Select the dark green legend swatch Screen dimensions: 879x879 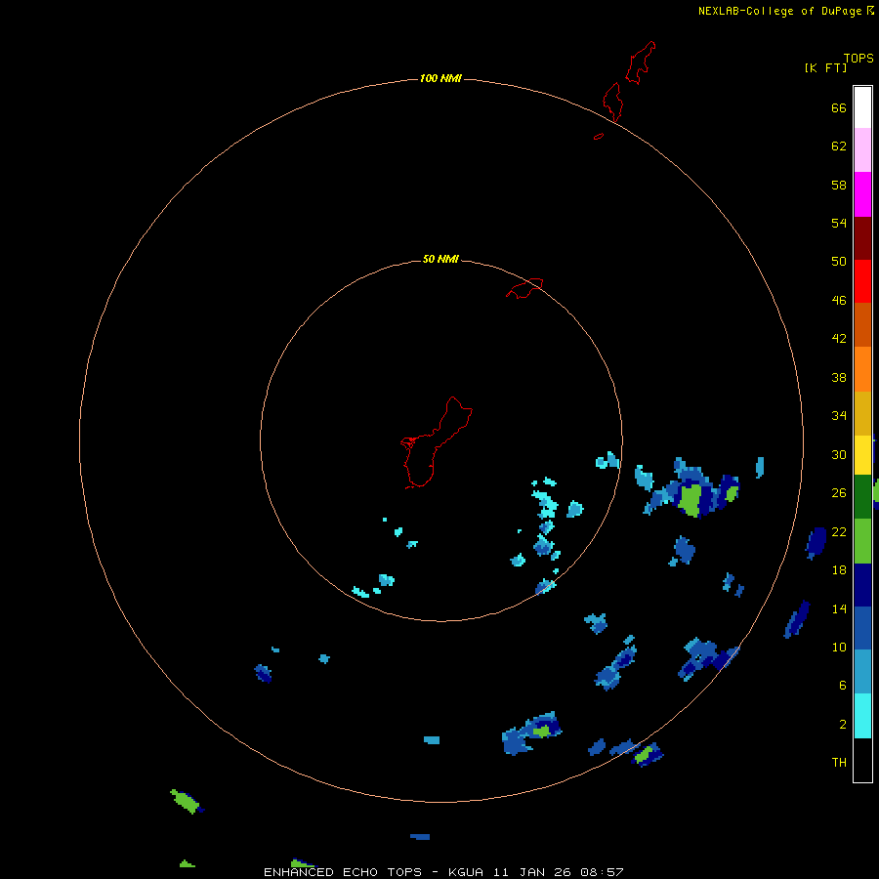pos(862,497)
